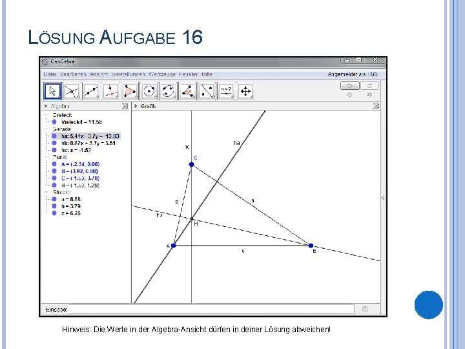465x349 pixels.
Task: Select the Angle tool
Action: point(188,91)
